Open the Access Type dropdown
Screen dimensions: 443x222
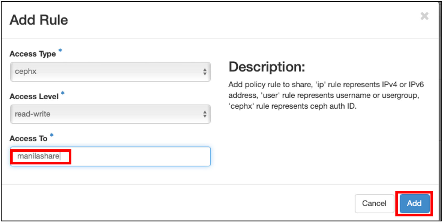[110, 72]
